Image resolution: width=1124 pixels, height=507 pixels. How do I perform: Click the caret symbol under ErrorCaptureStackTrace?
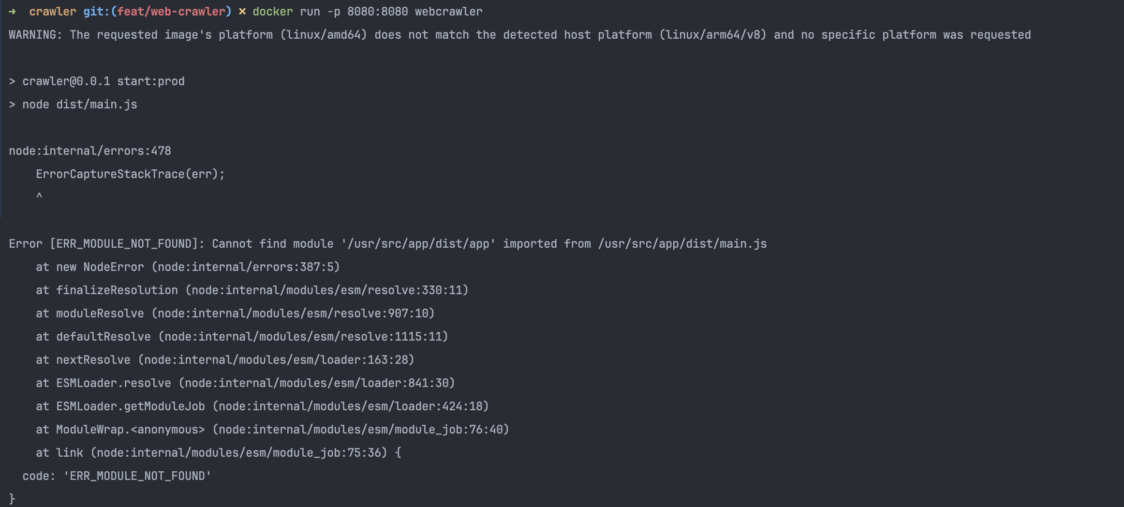tap(39, 195)
